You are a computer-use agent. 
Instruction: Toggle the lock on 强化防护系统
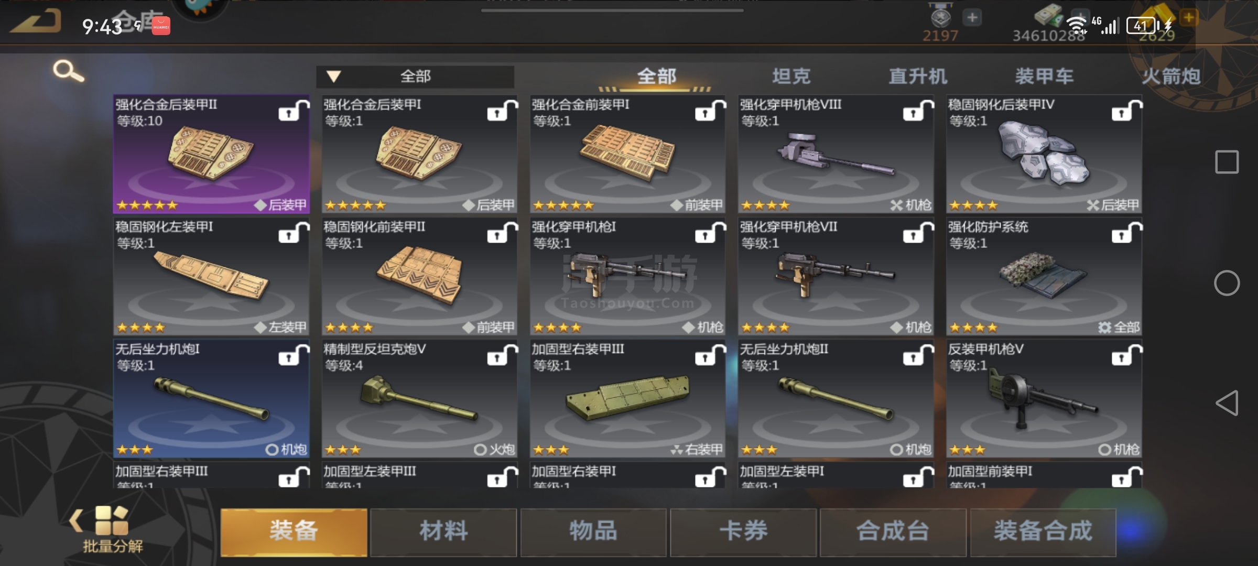click(x=1126, y=233)
